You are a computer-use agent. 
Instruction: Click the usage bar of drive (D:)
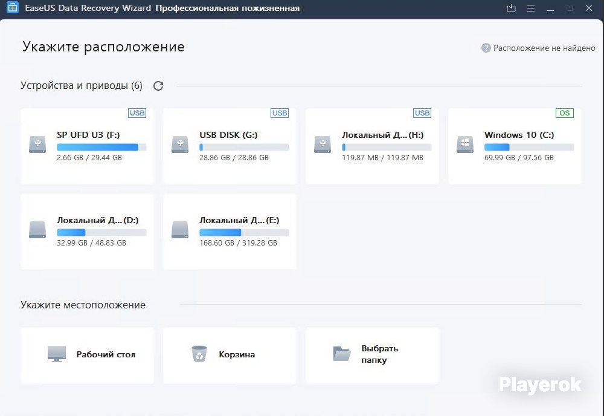(101, 232)
